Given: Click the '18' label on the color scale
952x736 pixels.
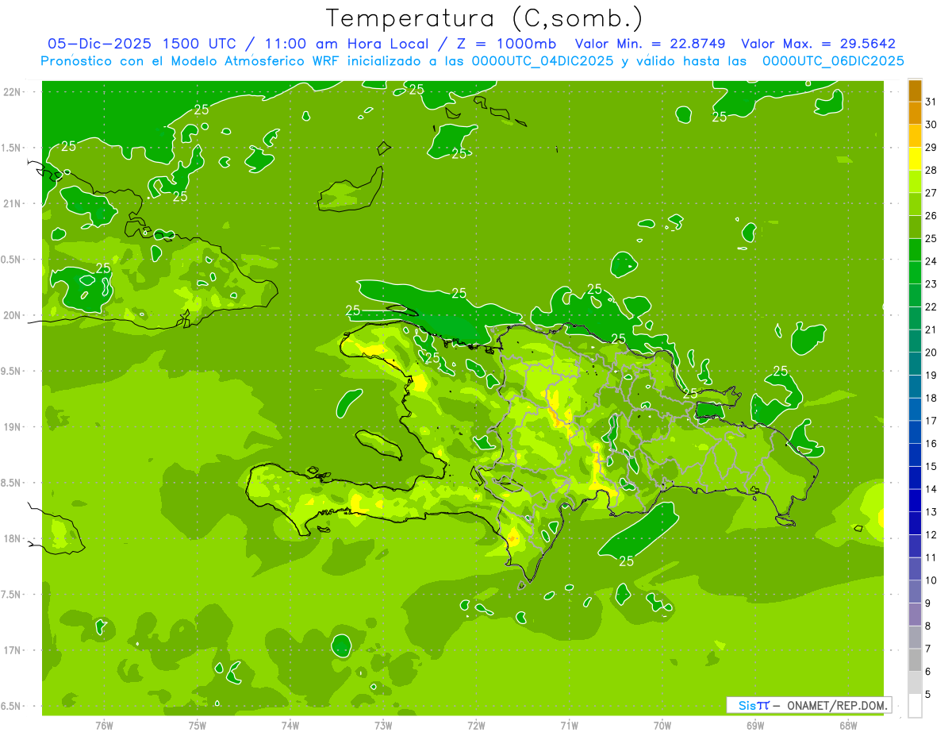Looking at the screenshot, I should tap(931, 399).
